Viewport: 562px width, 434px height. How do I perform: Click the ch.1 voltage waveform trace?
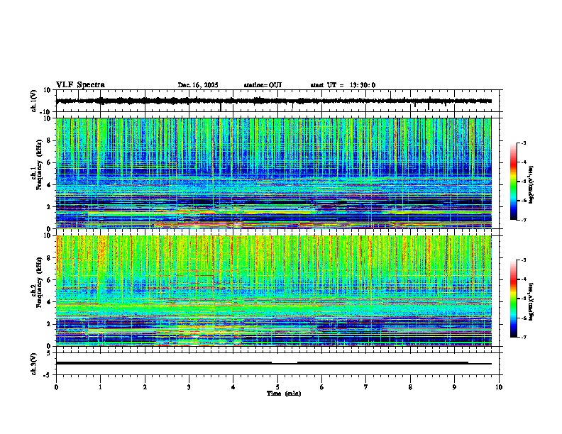point(273,101)
